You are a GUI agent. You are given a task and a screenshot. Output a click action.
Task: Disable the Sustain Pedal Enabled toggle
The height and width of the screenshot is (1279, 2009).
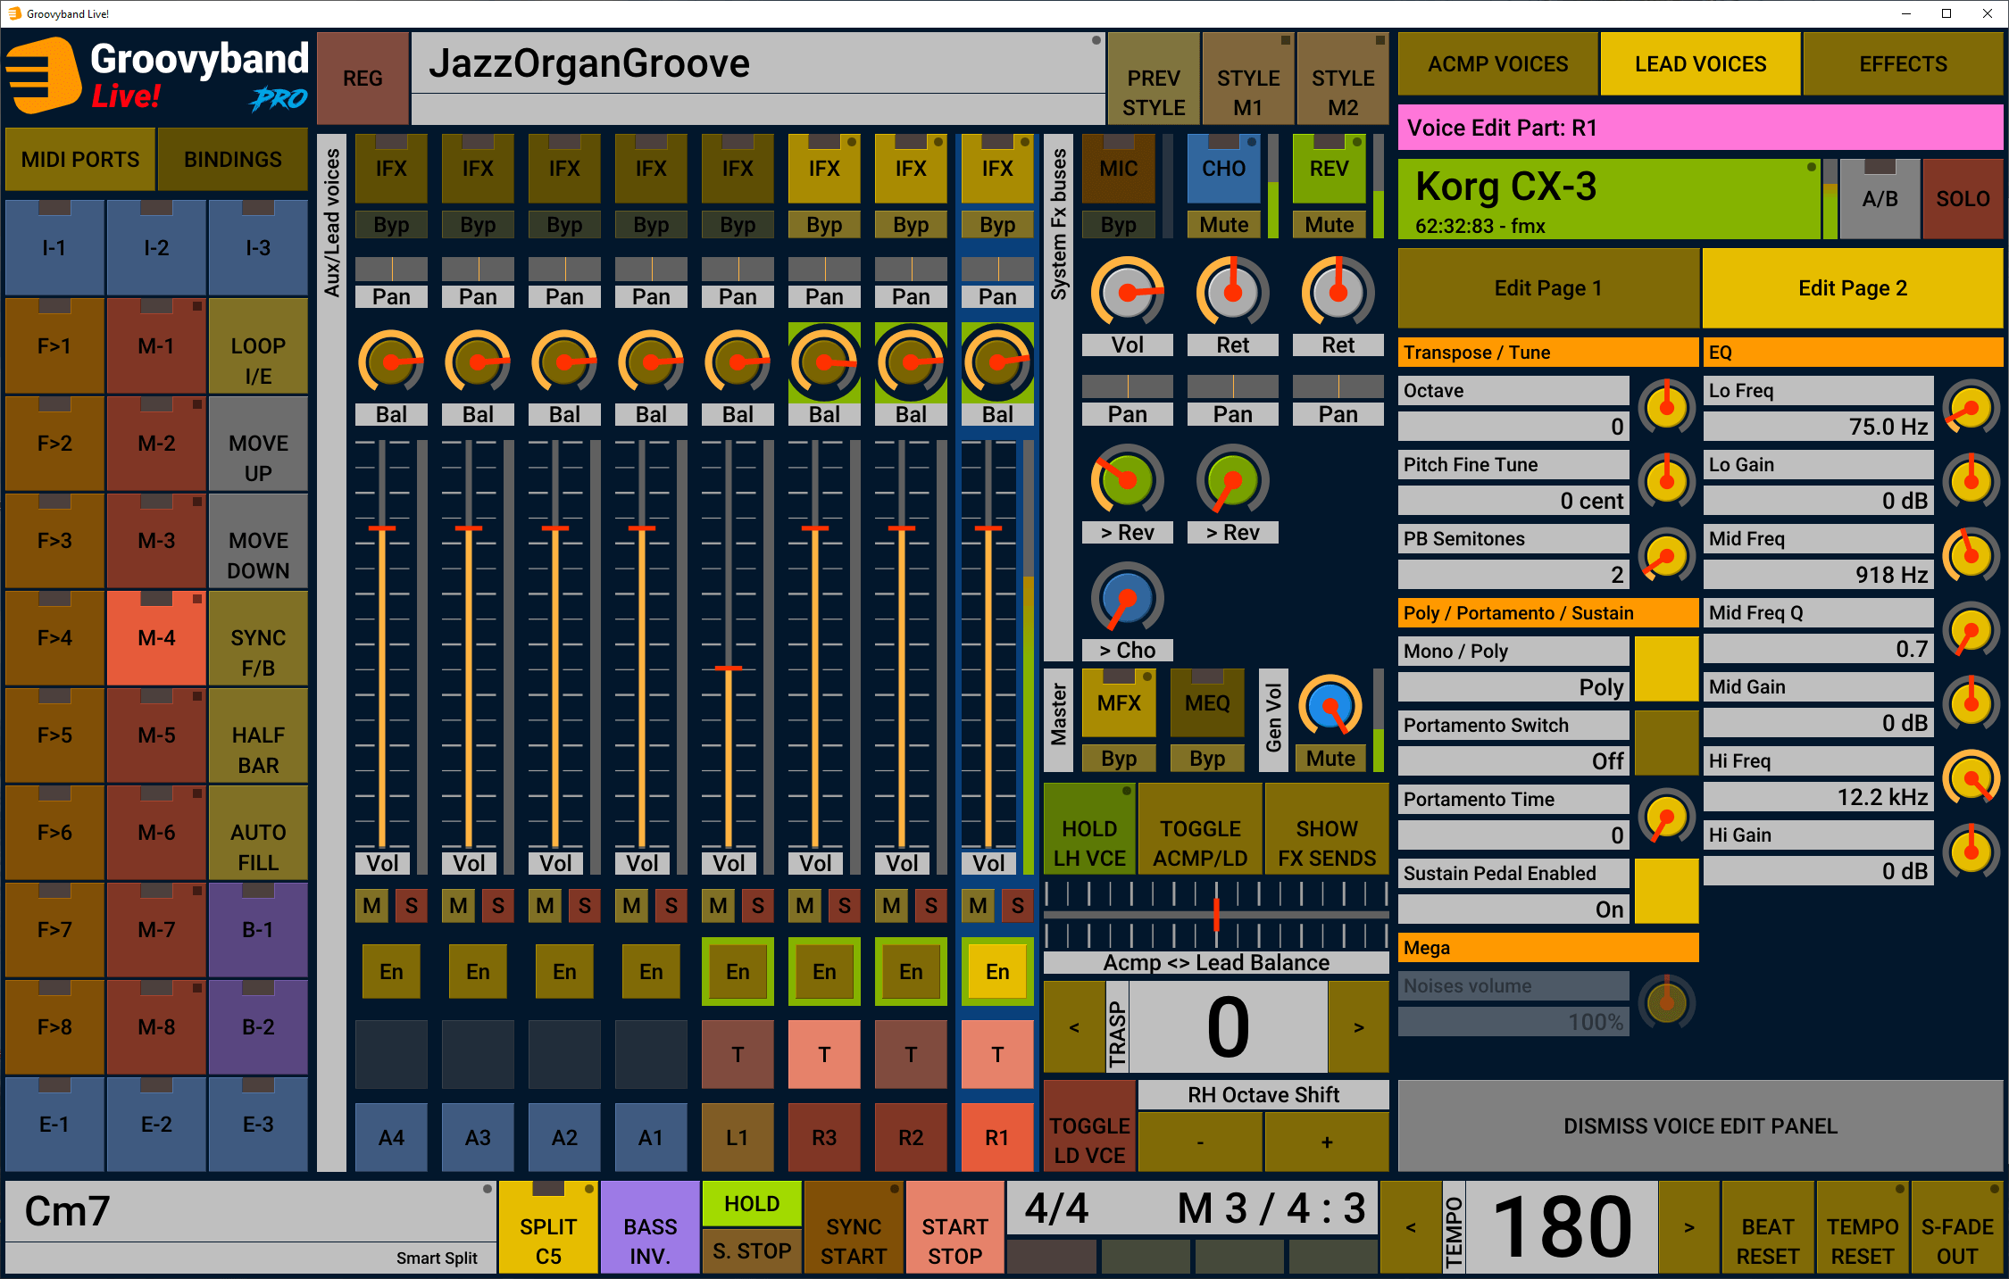click(x=1666, y=891)
